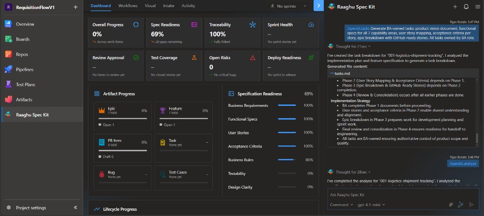Viewport: 484px width, 216px height.
Task: Click the Deploy Readiness rocket icon
Action: click(x=311, y=58)
